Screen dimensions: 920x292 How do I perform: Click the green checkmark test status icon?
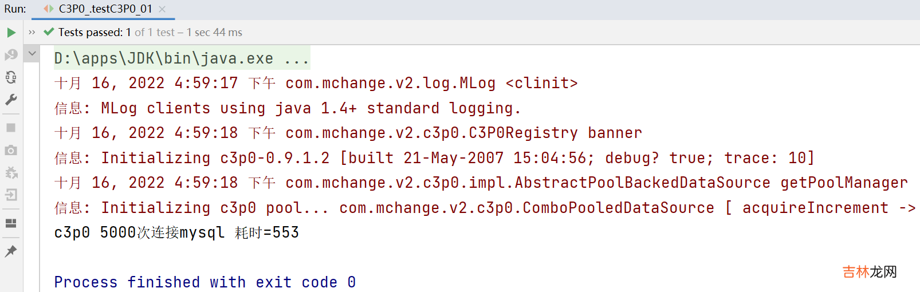[49, 32]
